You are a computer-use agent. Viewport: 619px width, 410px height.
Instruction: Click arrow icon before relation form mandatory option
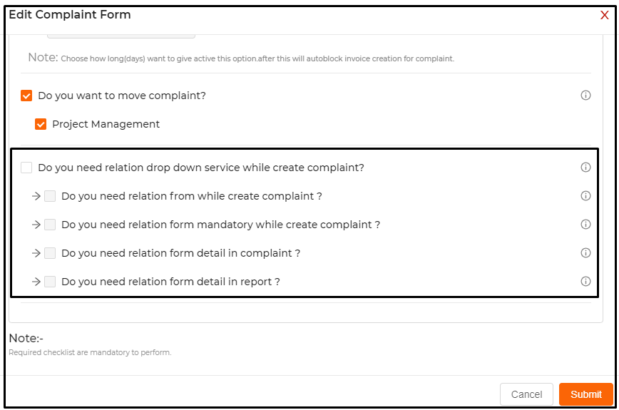click(36, 225)
